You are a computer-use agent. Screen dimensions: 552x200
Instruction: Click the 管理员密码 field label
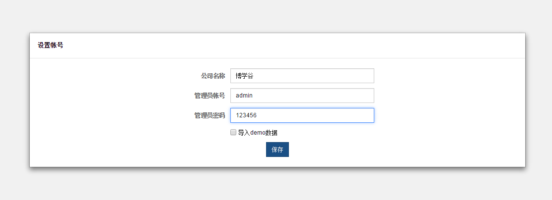tap(209, 115)
